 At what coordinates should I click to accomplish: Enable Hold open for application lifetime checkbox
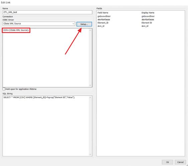pos(4,89)
